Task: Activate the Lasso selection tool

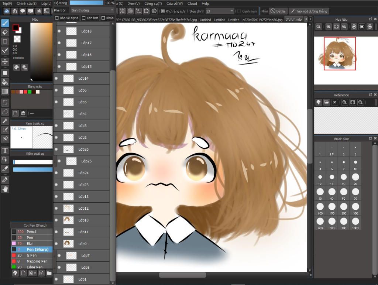Action: tap(5, 112)
